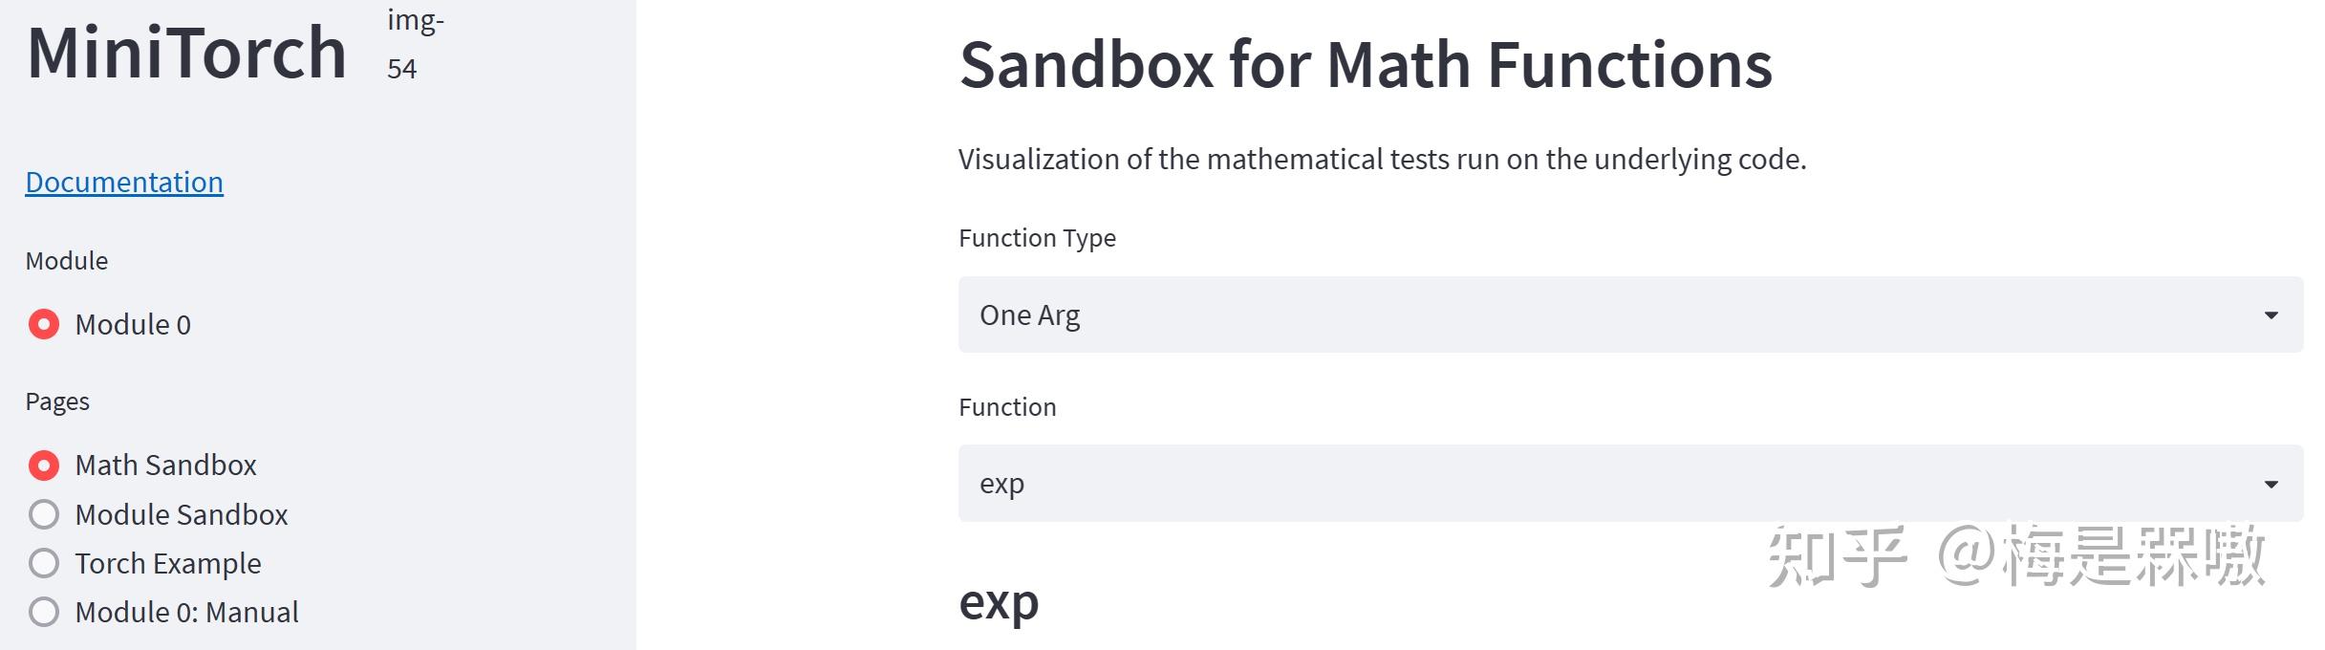Click the Zhihu watermark text

tap(2016, 556)
